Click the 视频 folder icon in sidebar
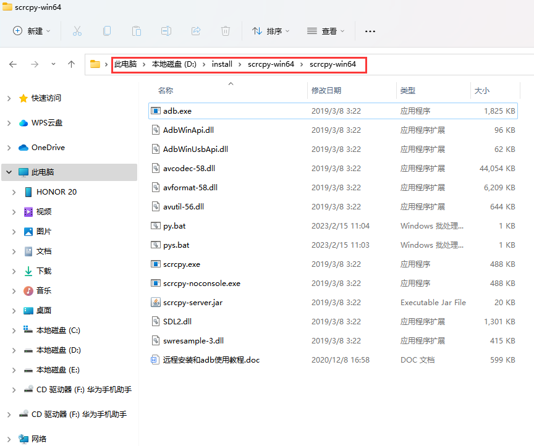Viewport: 534px width, 446px height. [x=28, y=212]
